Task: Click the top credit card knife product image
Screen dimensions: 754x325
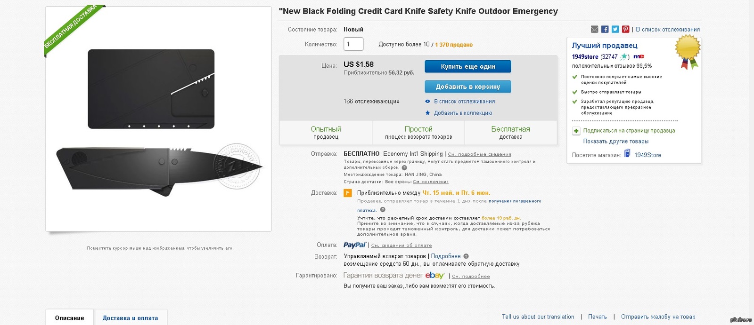Action: [151, 89]
